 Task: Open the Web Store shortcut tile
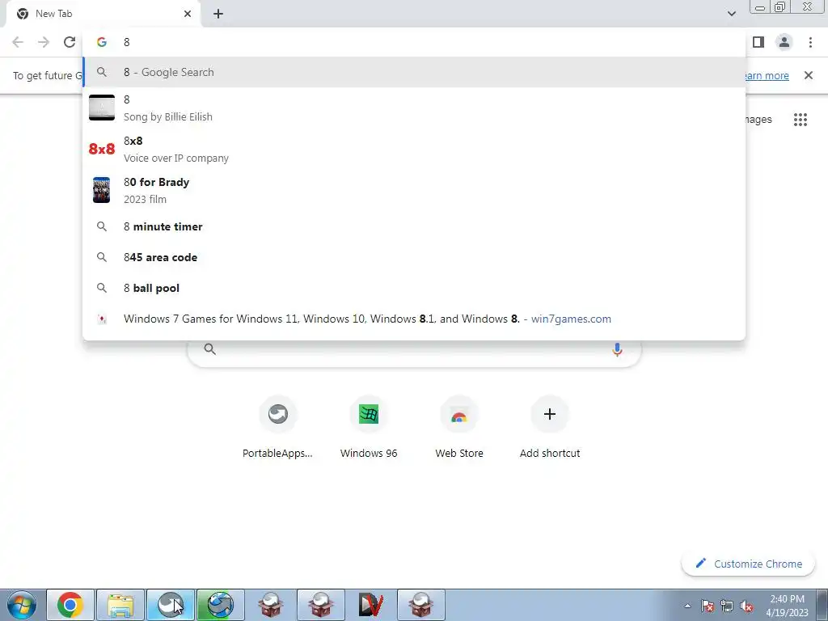pyautogui.click(x=459, y=427)
